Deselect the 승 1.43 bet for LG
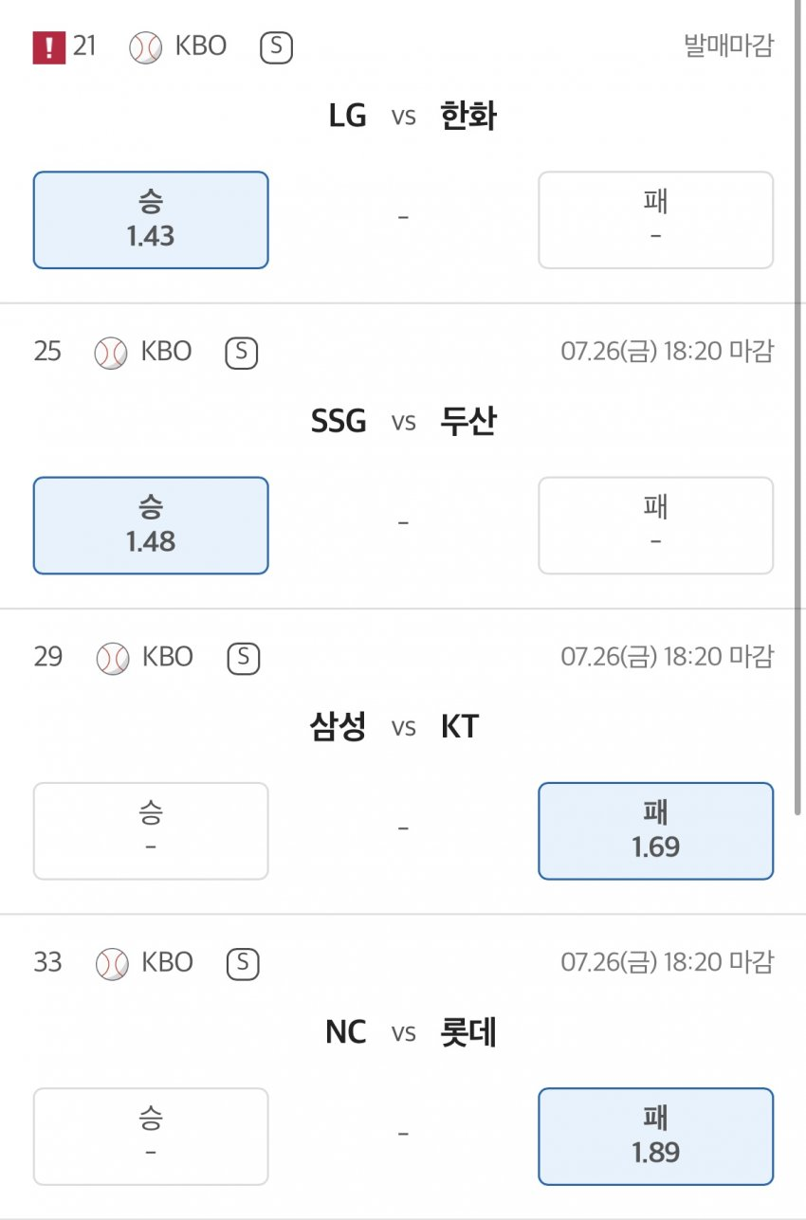The height and width of the screenshot is (1220, 806). coord(151,220)
